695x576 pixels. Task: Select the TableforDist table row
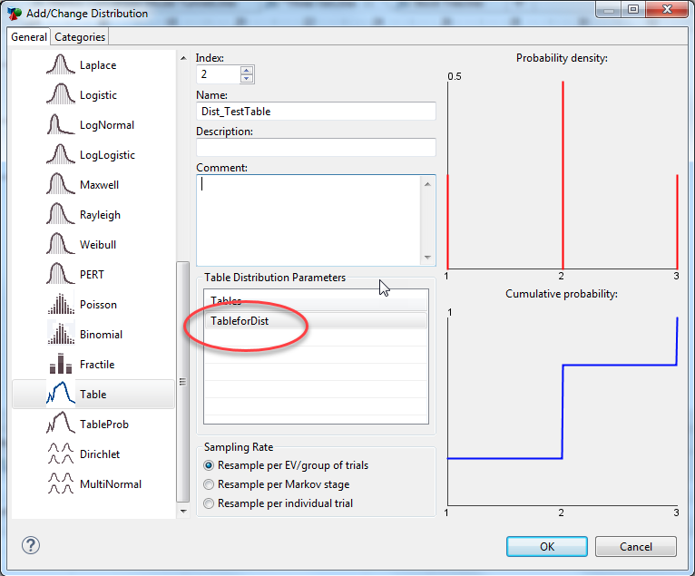[x=240, y=321]
